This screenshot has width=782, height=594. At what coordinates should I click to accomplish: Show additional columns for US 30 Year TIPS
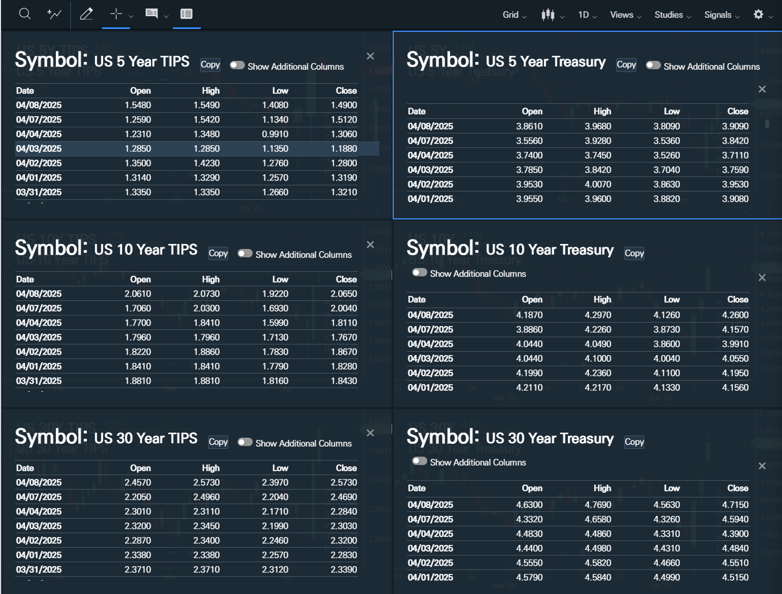click(x=245, y=442)
